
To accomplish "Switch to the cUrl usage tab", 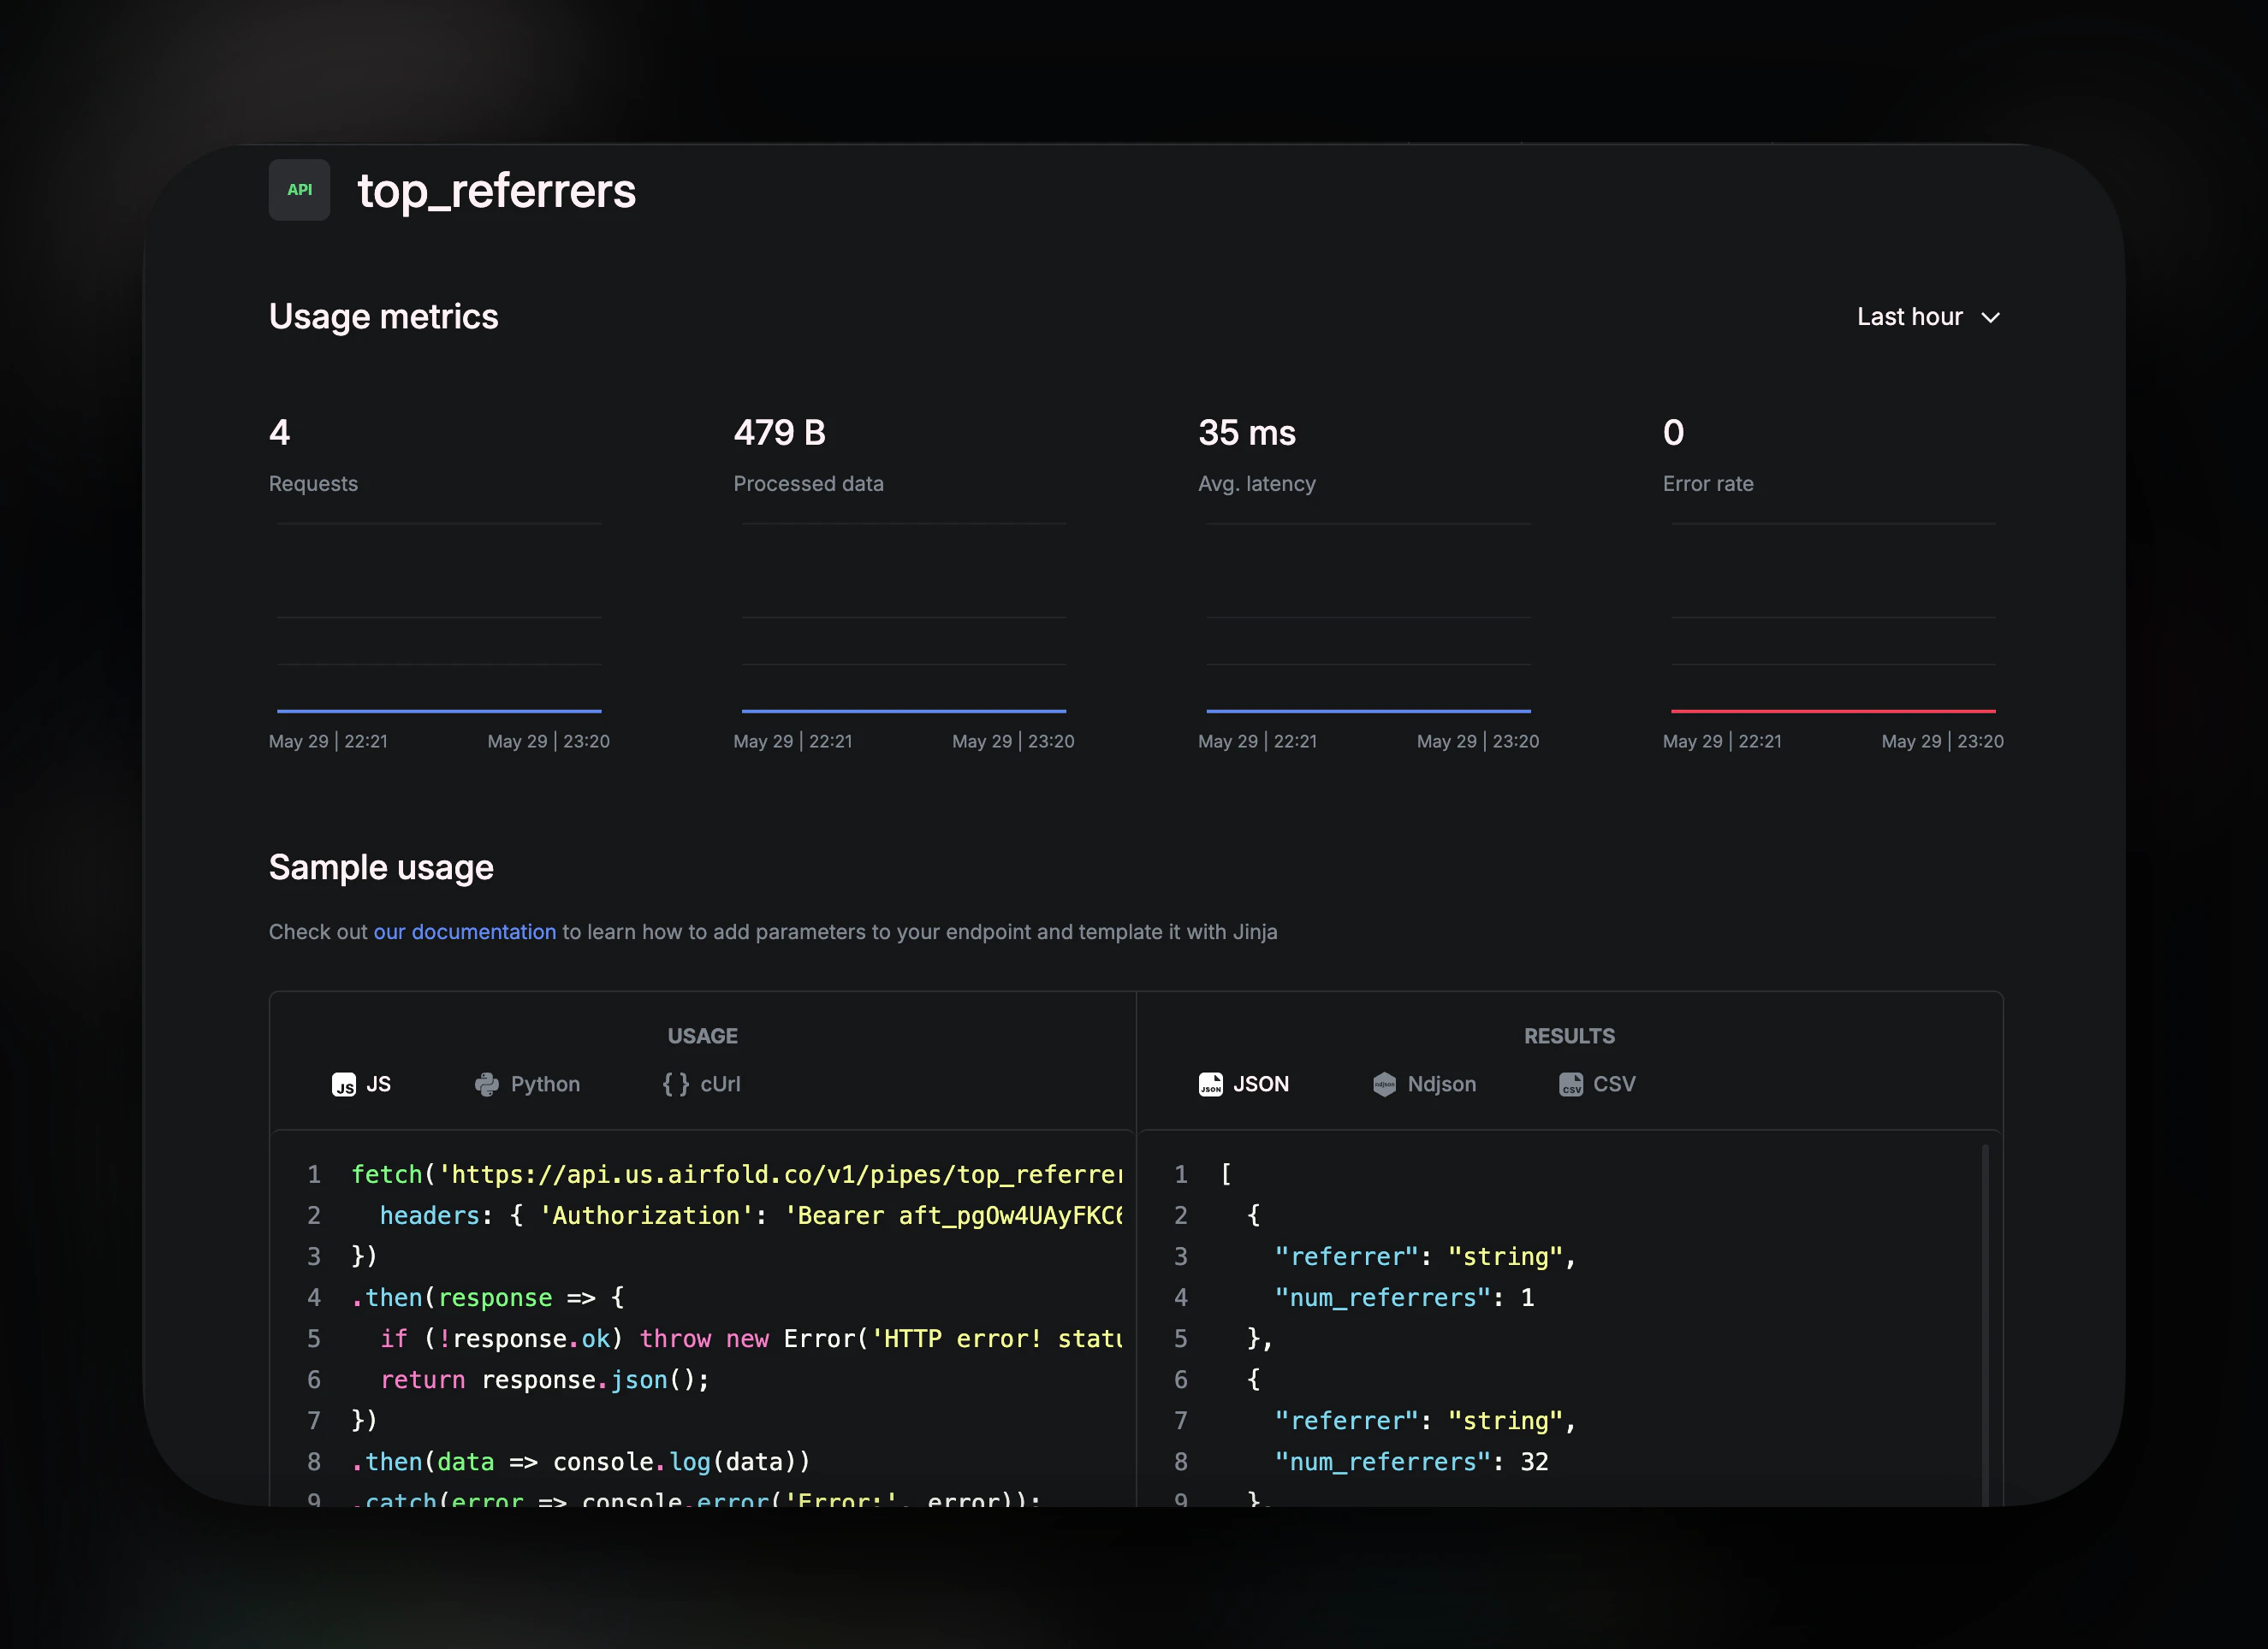I will coord(719,1085).
